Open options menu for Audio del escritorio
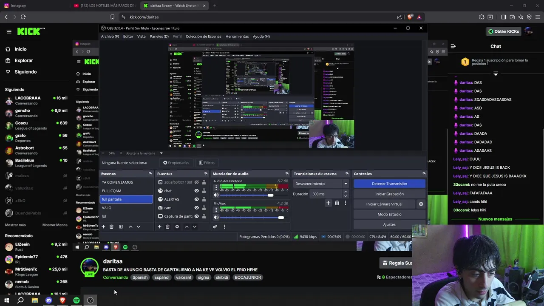This screenshot has height=306, width=544. point(216,187)
